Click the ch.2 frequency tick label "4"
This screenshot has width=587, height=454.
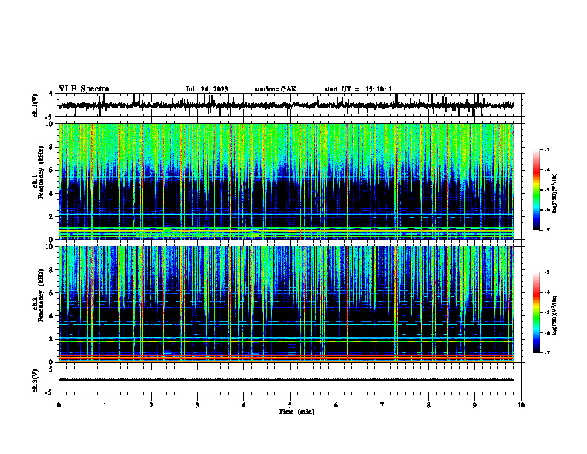53,316
